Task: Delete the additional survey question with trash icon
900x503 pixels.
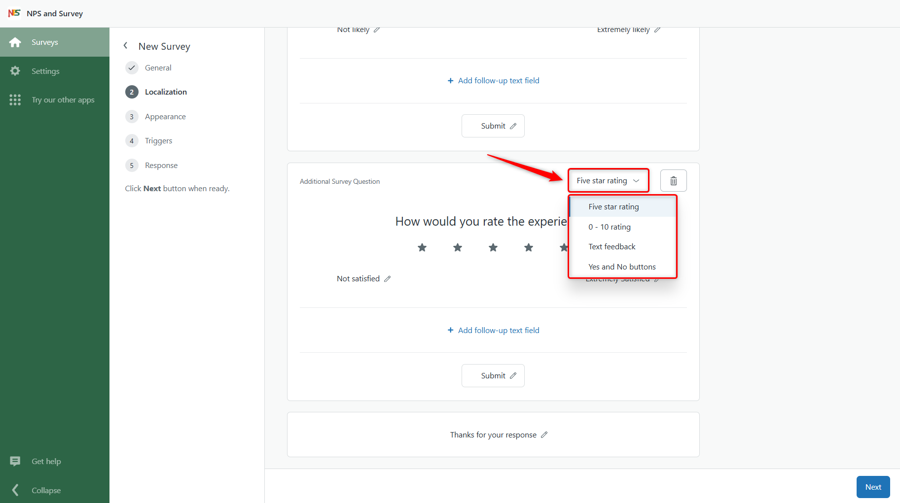Action: click(x=673, y=180)
